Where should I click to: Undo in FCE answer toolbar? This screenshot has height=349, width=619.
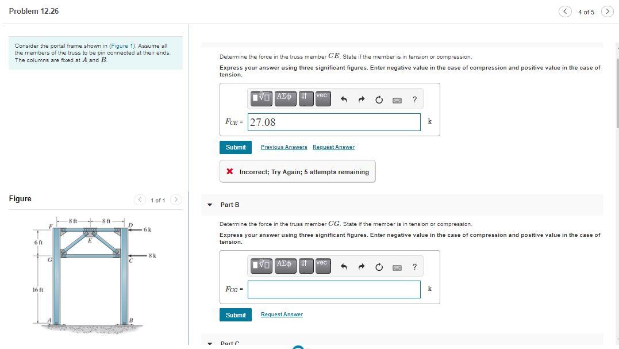(x=344, y=99)
